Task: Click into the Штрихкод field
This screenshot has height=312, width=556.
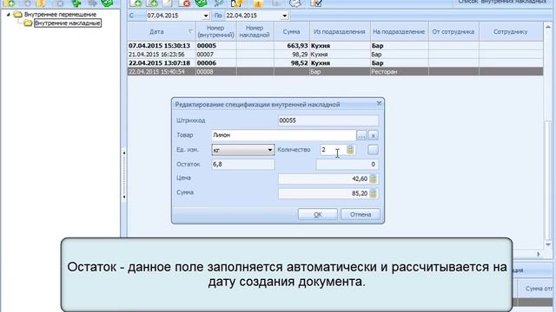Action: [328, 120]
